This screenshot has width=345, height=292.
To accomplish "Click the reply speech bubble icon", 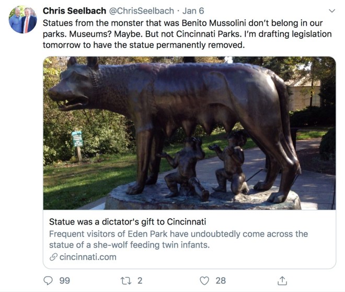I will pos(48,280).
